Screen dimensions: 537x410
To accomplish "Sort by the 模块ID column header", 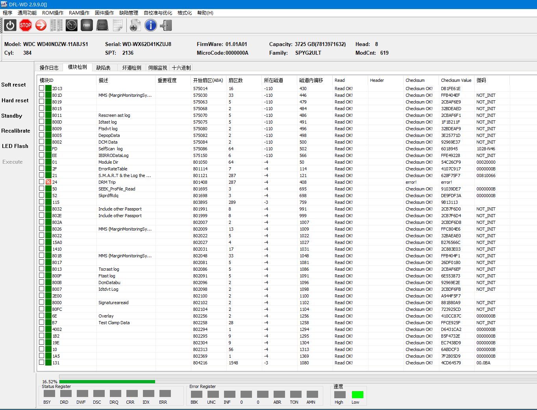I will [67, 80].
